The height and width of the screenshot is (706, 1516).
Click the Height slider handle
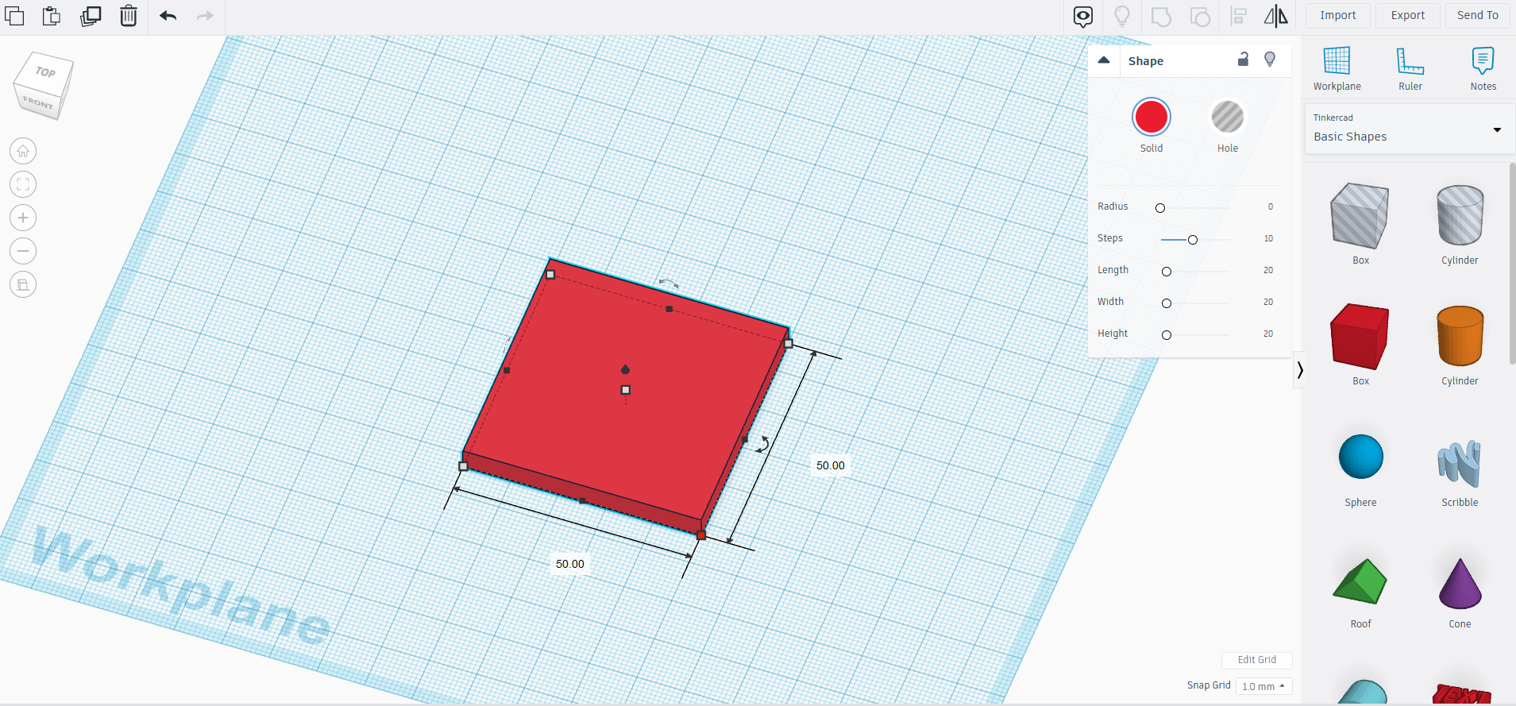1167,335
